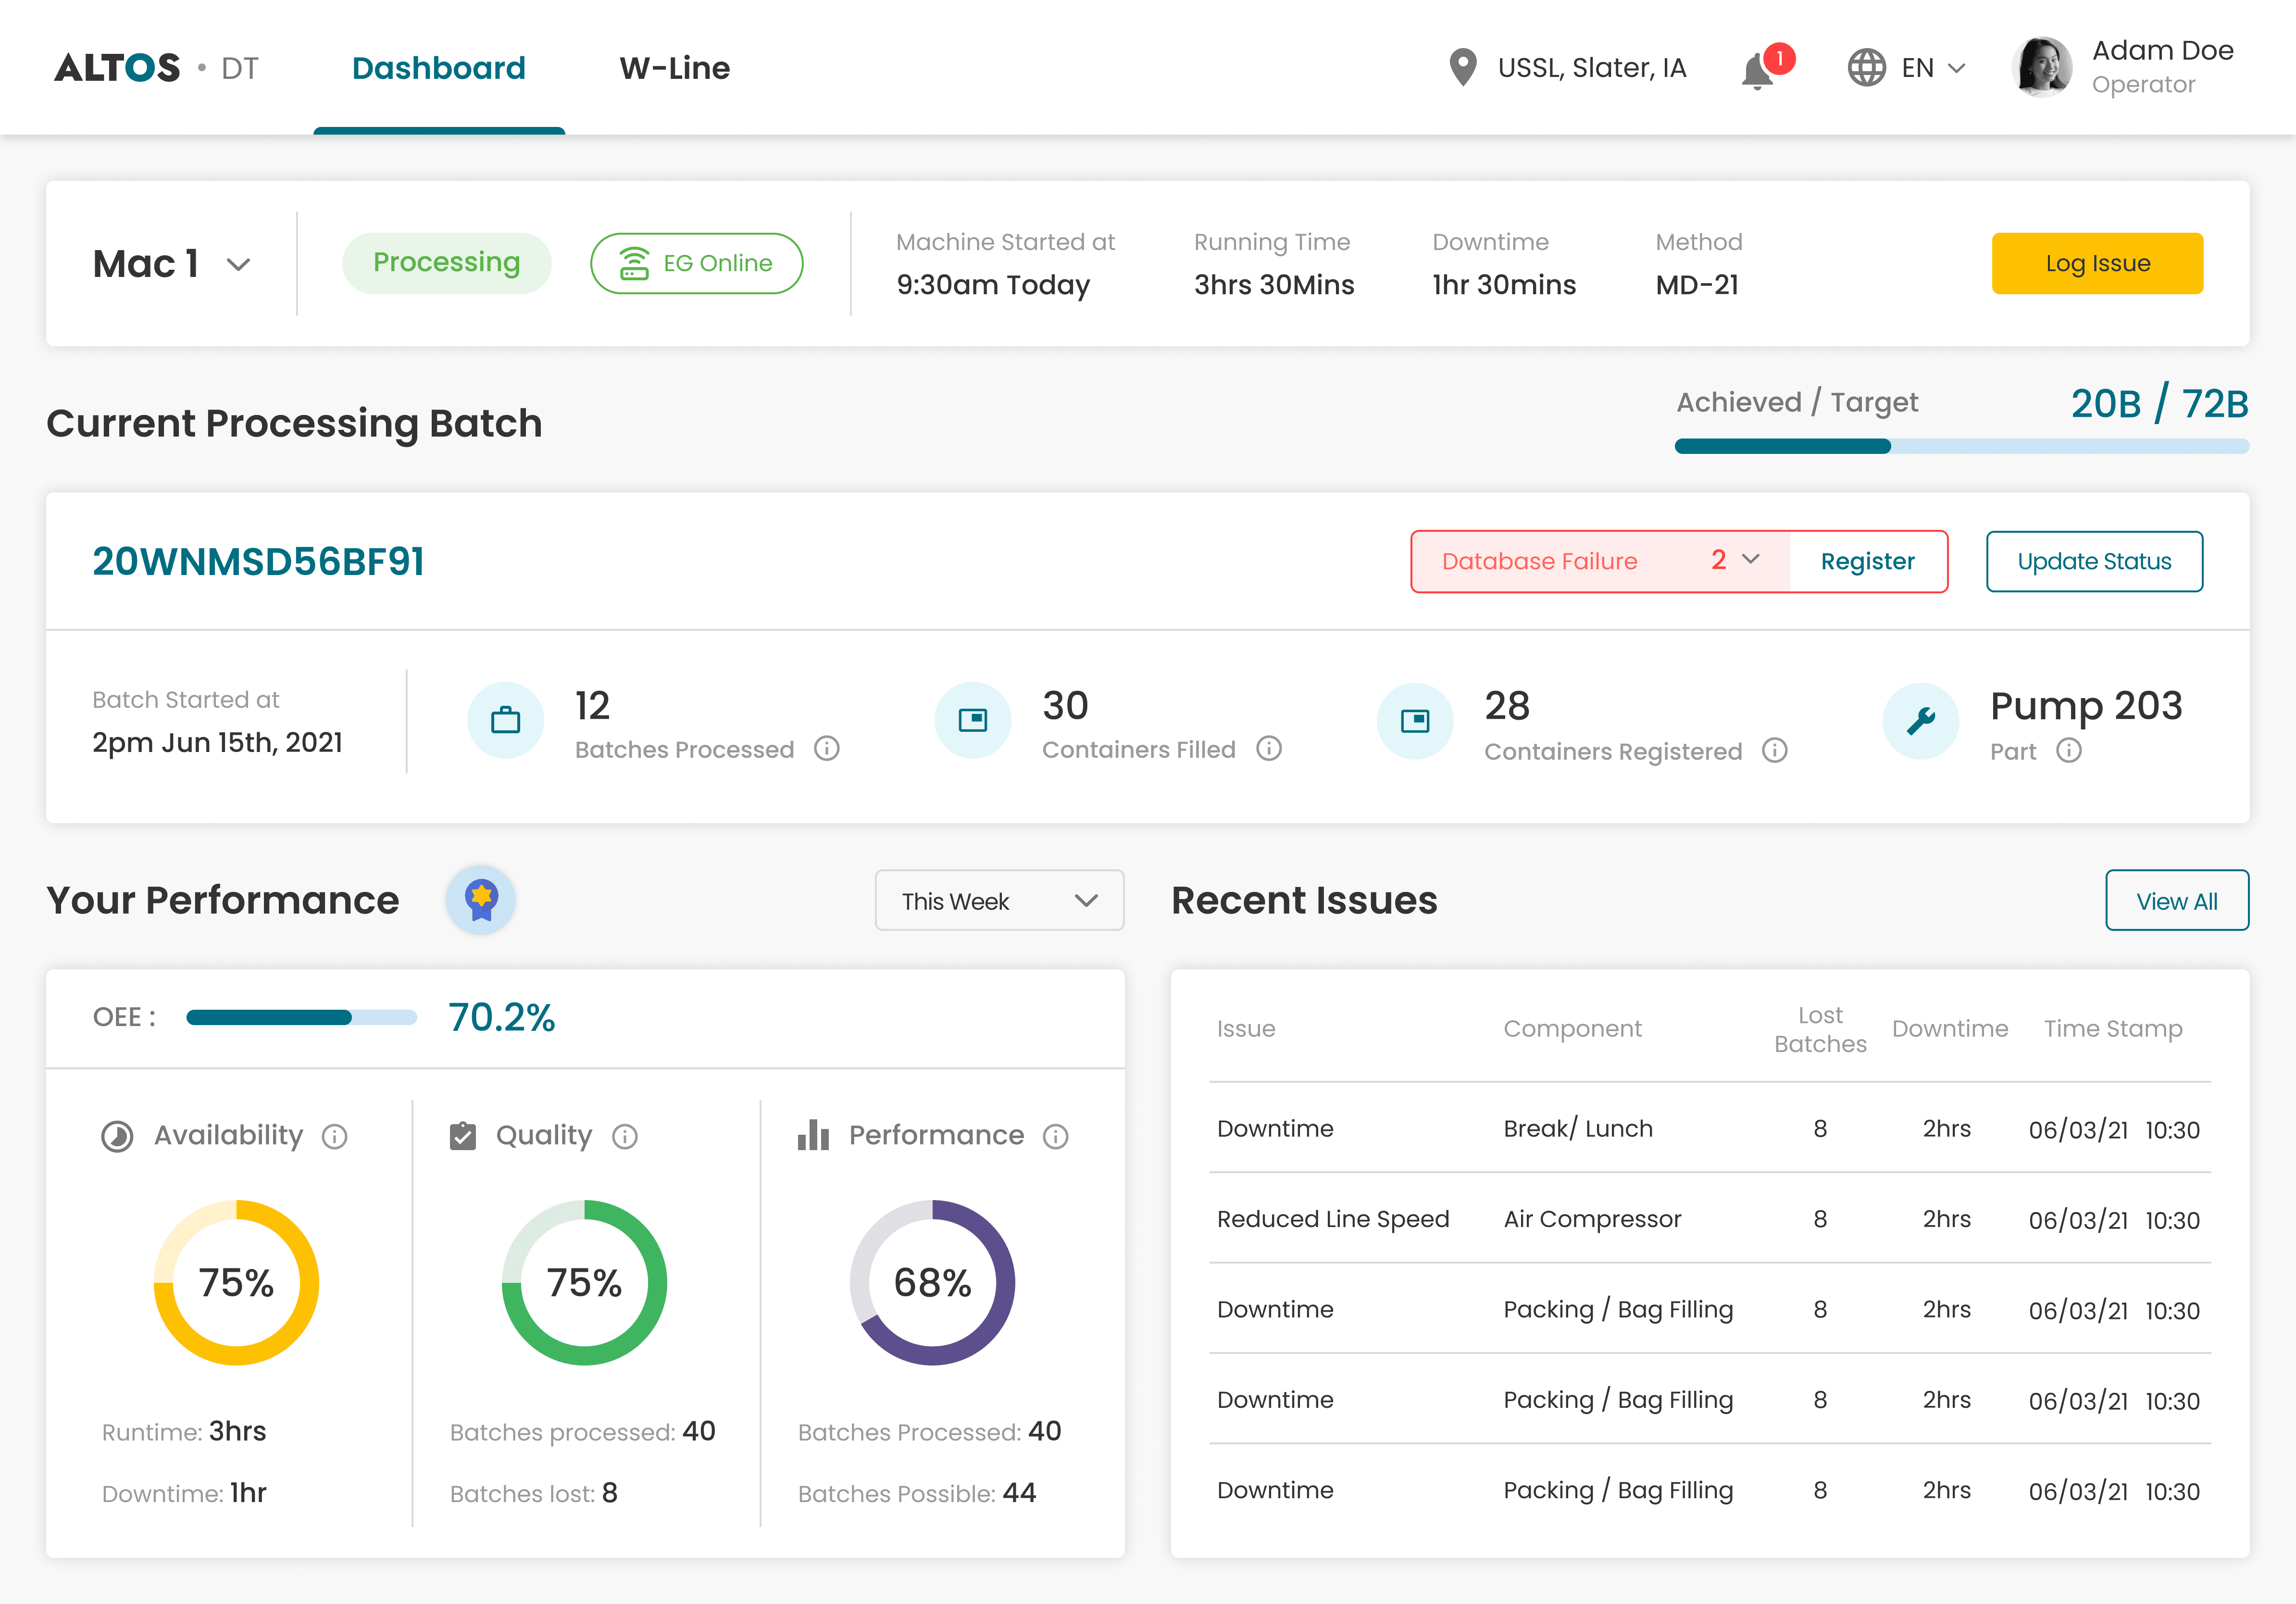Expand the Database Failure issue dropdown
Image resolution: width=2296 pixels, height=1604 pixels.
(x=1750, y=560)
